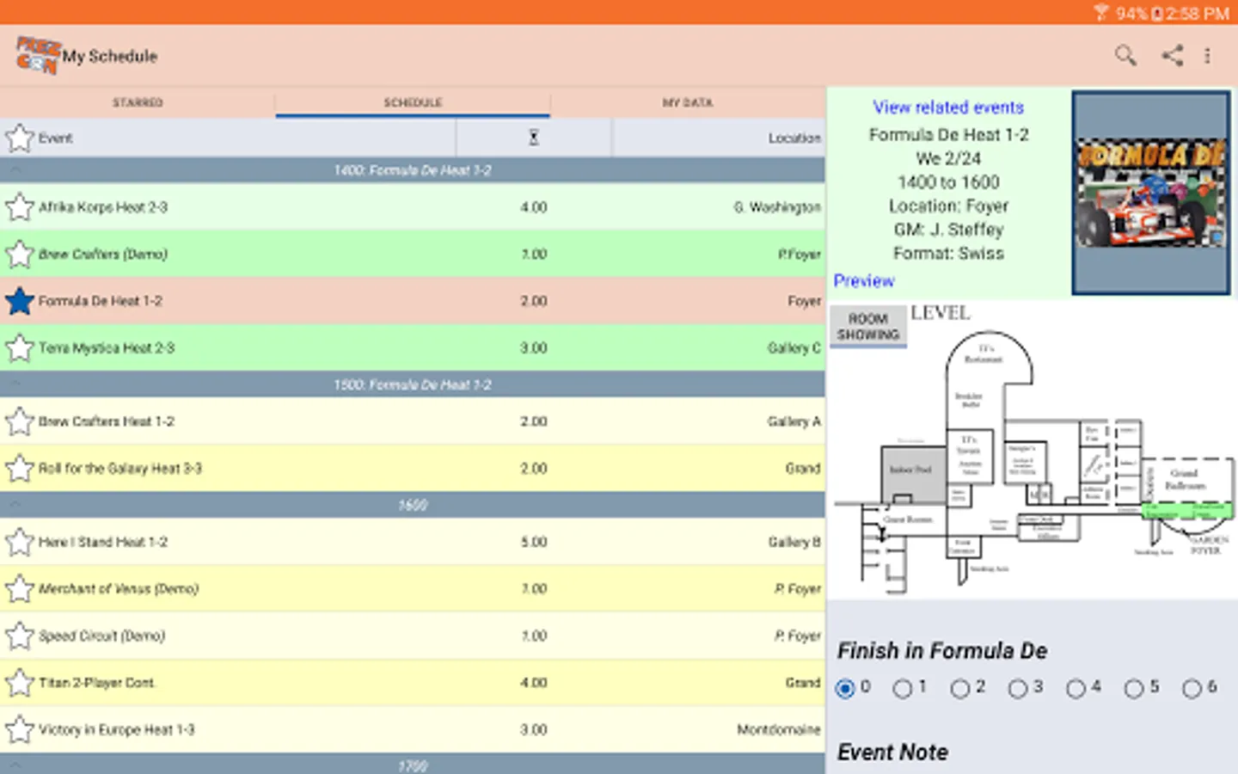
Task: Open View related events link
Action: [948, 107]
